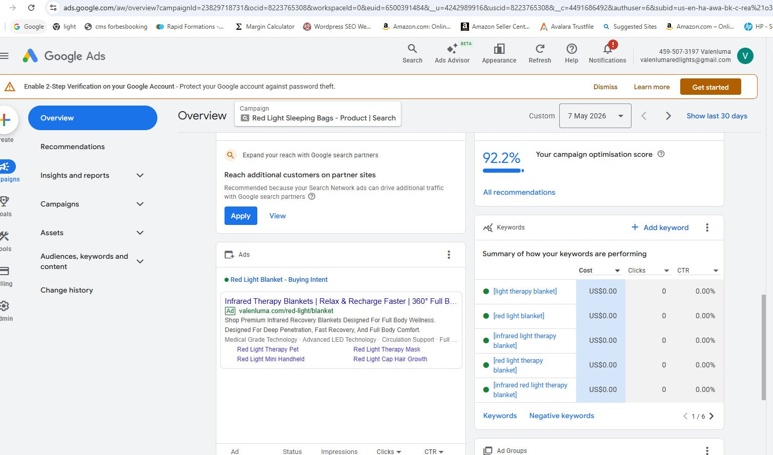
Task: Toggle status dot for [red light blanket] keyword
Action: [486, 316]
